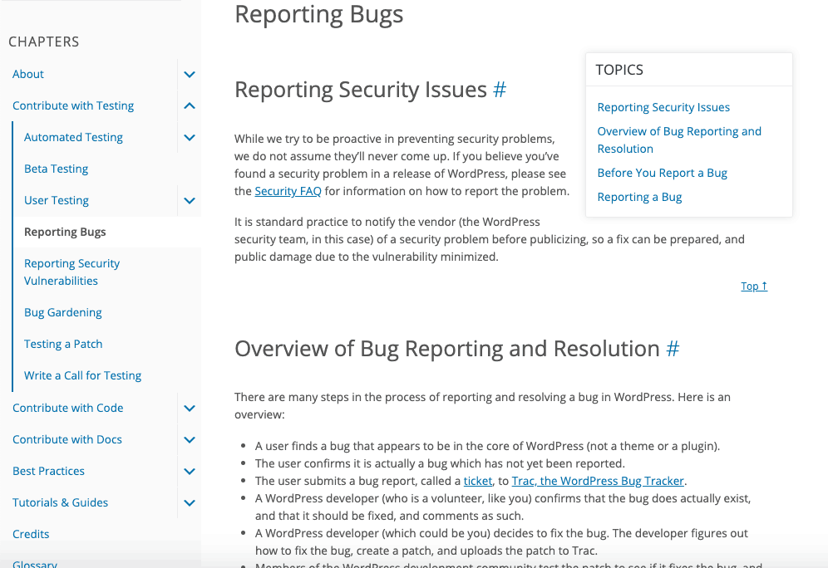Click the # anchor beside Overview heading
828x568 pixels.
[x=673, y=349]
